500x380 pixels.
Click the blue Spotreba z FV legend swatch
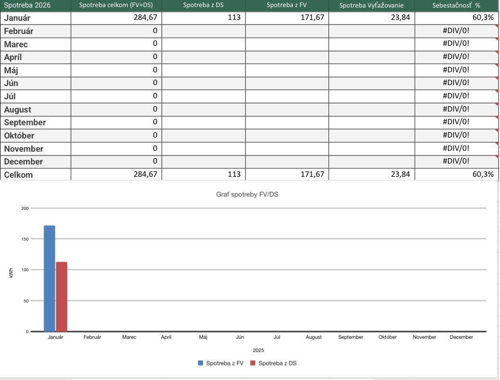point(201,363)
